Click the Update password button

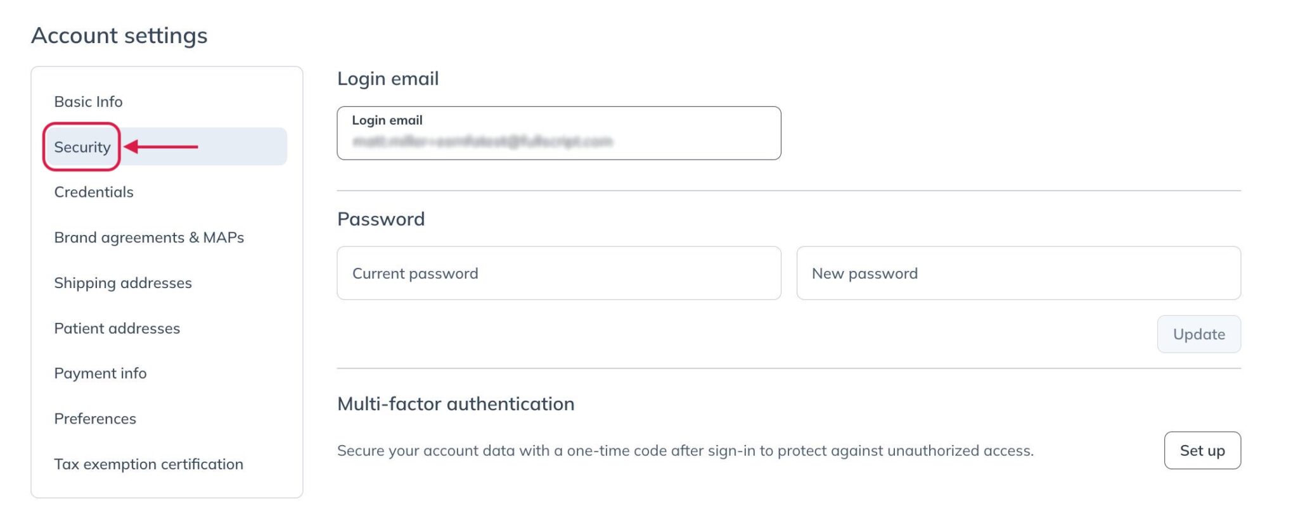(1198, 334)
